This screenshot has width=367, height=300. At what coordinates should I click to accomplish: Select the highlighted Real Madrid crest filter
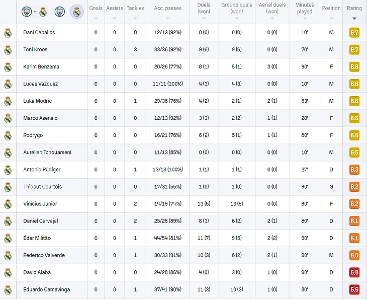pos(77,12)
